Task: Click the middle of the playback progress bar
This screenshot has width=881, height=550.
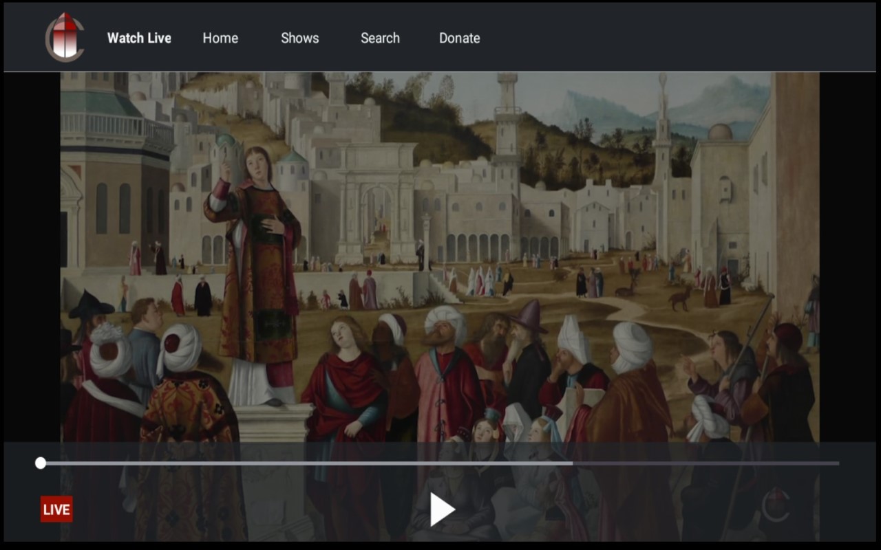Action: coord(440,463)
